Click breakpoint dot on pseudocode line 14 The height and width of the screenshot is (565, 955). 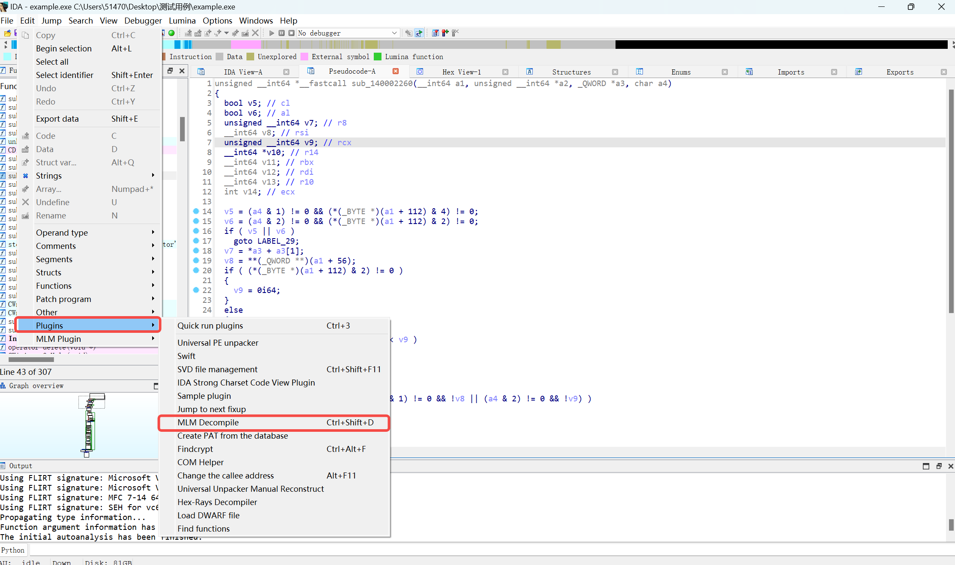coord(196,211)
